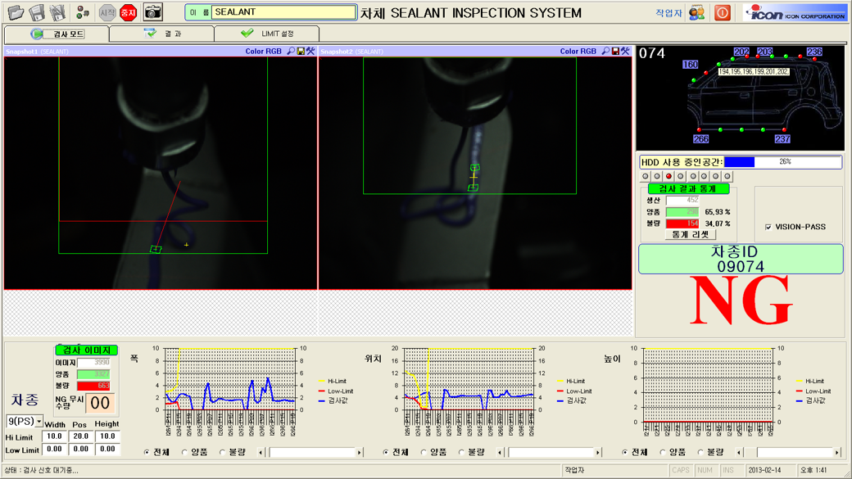Open the 차종 9(PS) dropdown

(x=39, y=422)
